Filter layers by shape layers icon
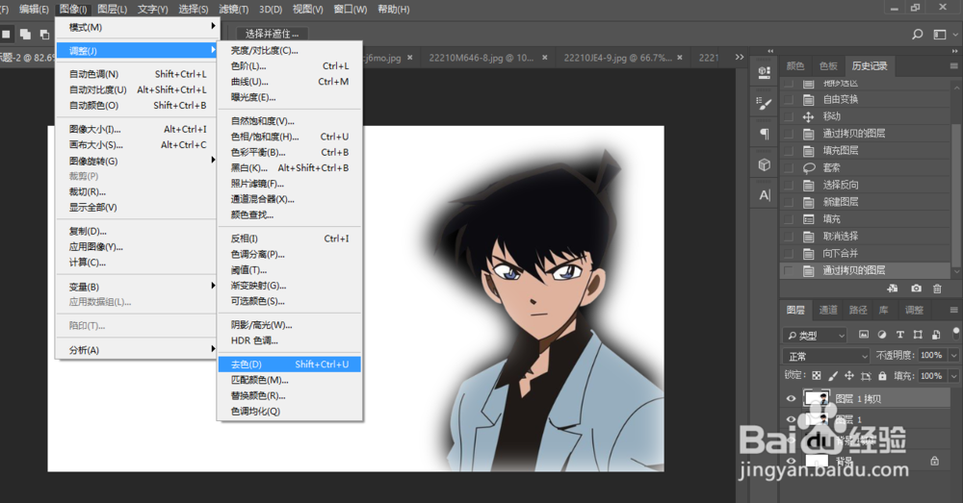 pos(918,335)
